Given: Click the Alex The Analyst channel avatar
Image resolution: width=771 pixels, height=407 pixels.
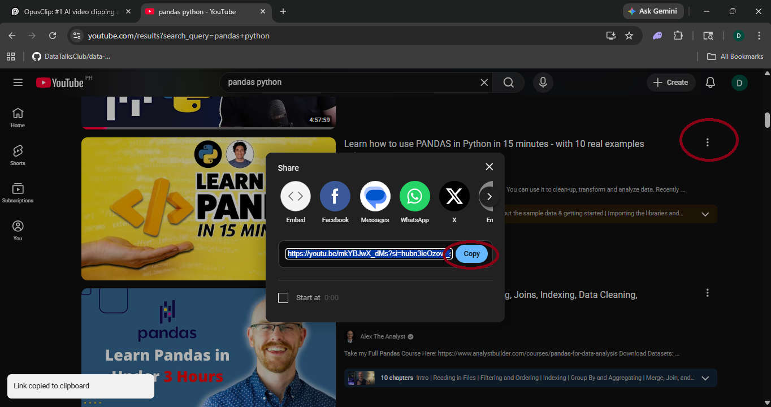Looking at the screenshot, I should [350, 336].
